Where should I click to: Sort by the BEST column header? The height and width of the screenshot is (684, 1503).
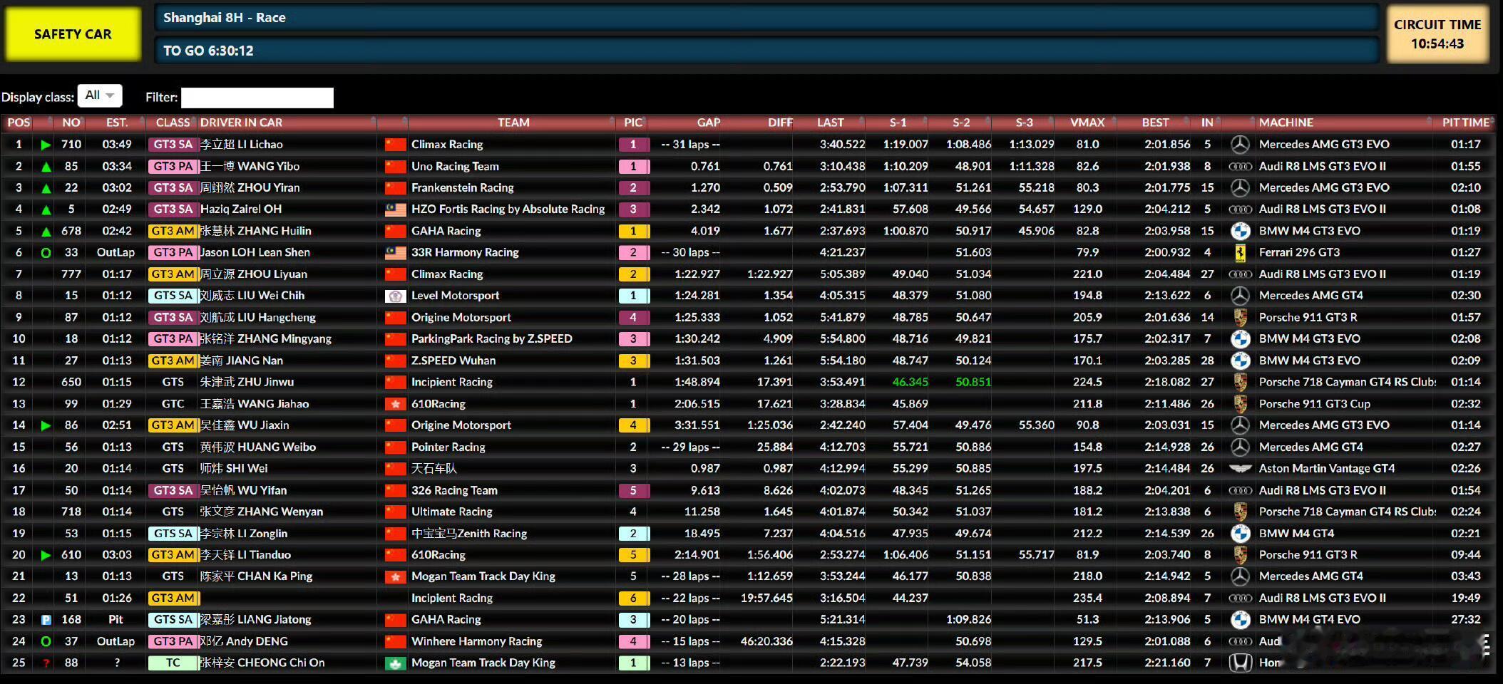pyautogui.click(x=1155, y=123)
